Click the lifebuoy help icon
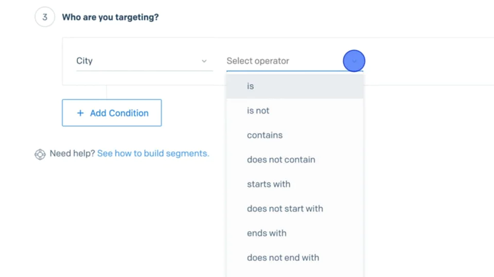 (40, 154)
